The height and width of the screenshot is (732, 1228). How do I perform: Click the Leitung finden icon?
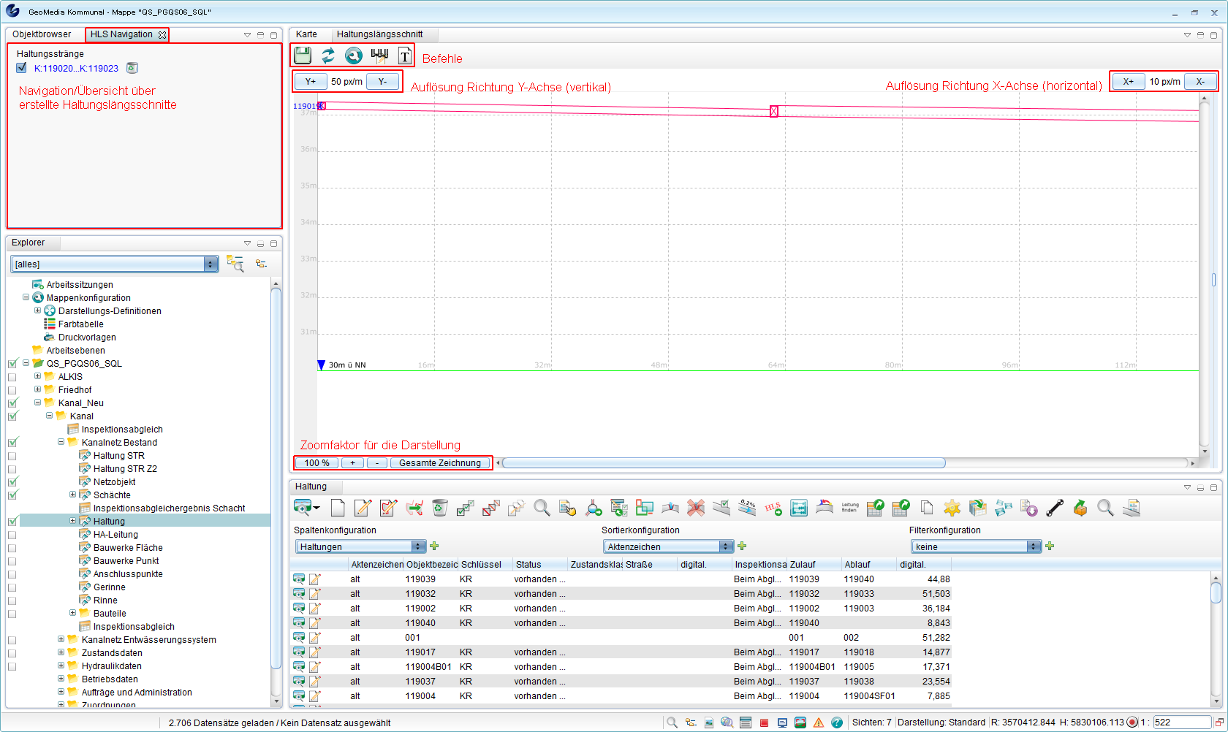[850, 508]
